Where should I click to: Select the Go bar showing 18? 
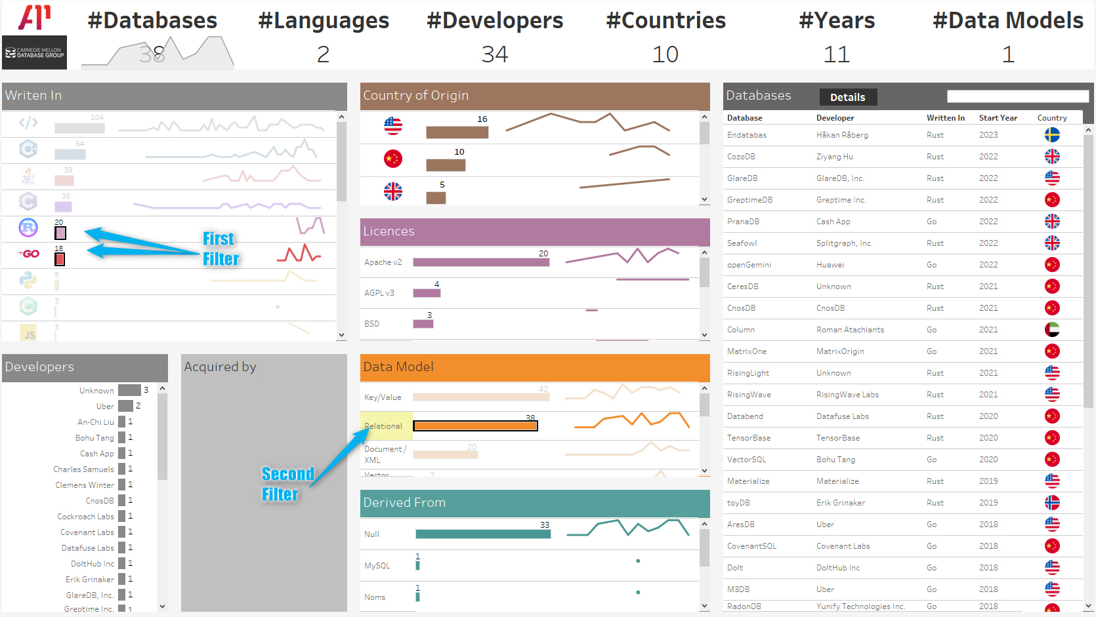[60, 259]
